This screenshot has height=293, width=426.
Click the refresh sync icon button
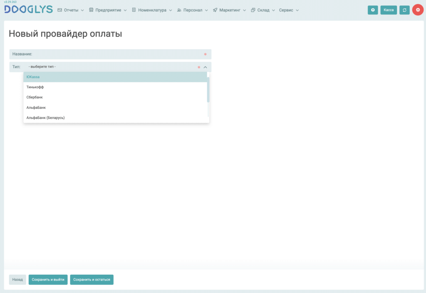[404, 10]
